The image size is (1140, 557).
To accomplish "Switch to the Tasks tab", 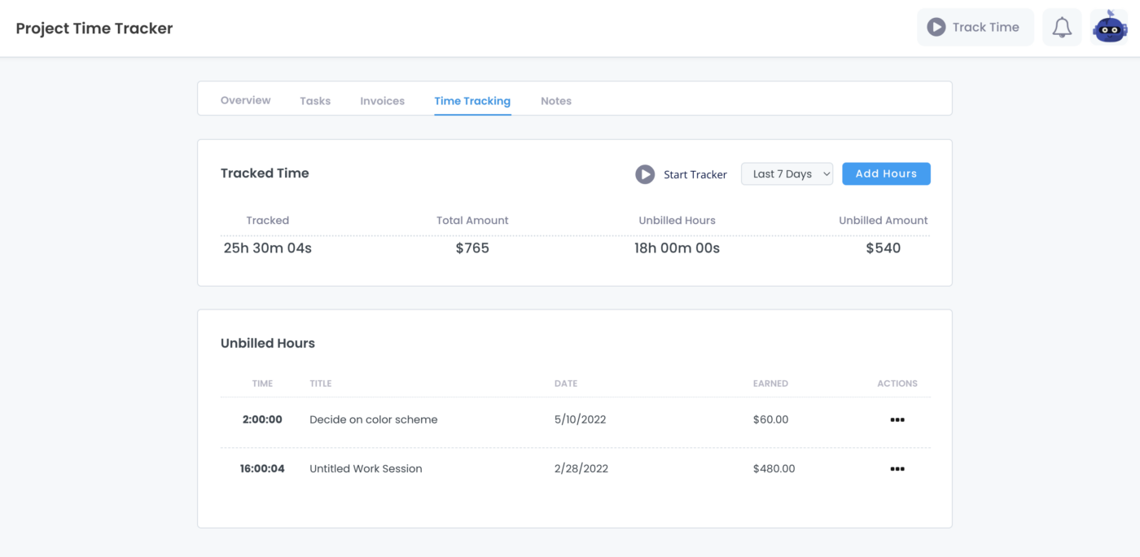I will coord(315,100).
